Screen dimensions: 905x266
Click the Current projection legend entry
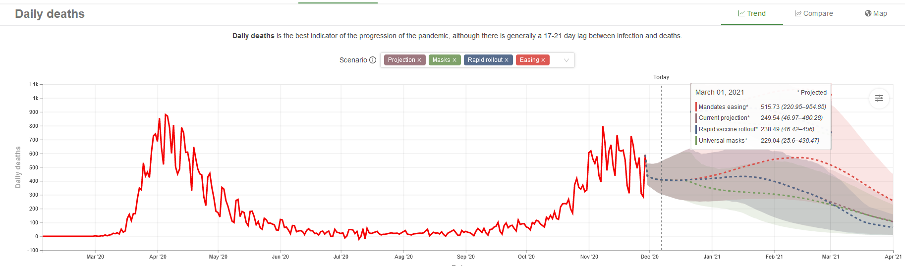click(x=724, y=118)
